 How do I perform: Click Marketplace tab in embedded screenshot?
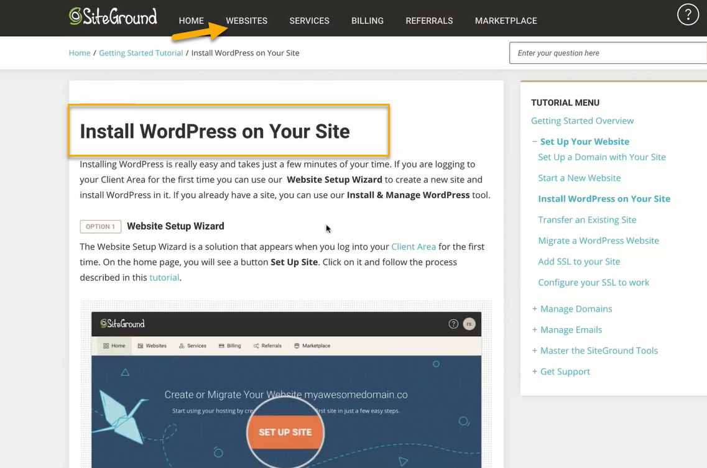(x=312, y=346)
